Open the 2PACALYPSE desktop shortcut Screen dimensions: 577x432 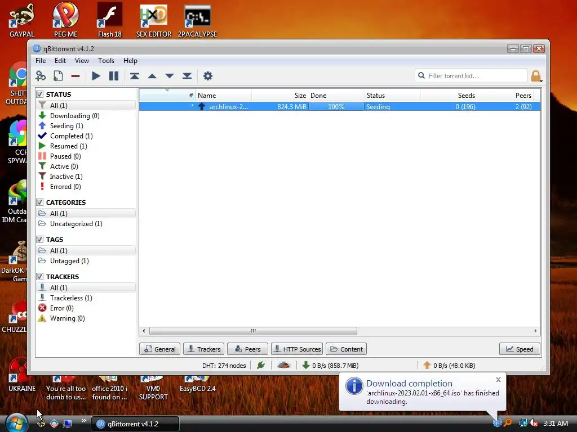coord(197,20)
